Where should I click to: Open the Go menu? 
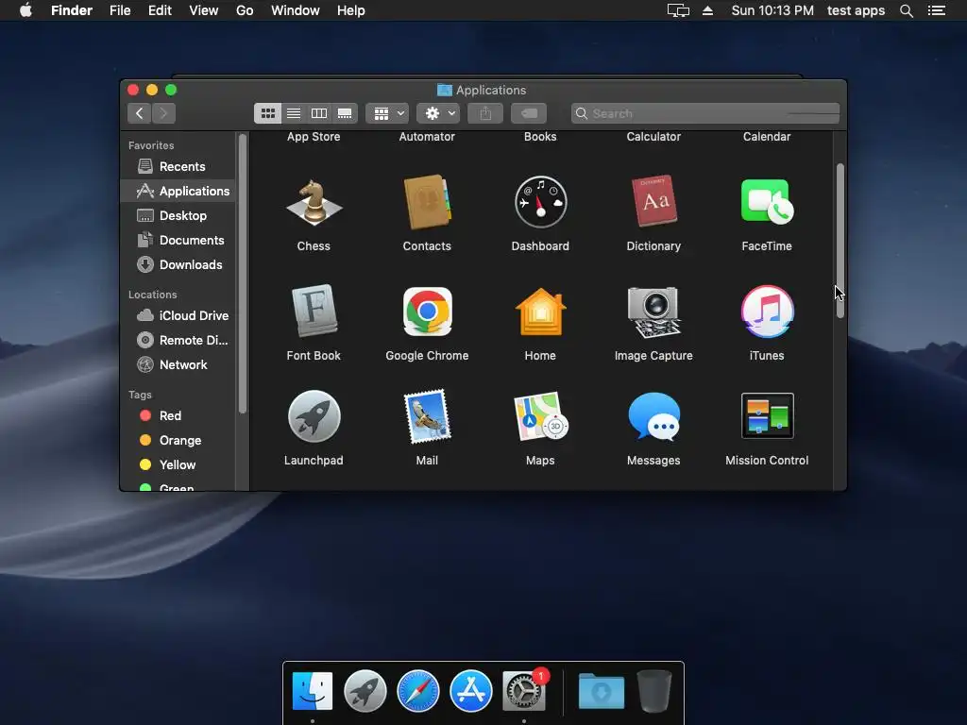(x=245, y=10)
